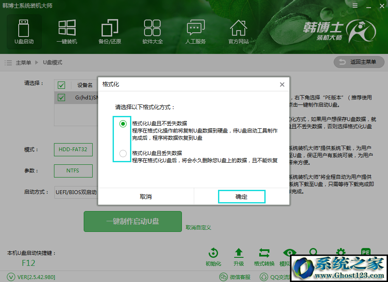Uncheck the G:(hd1) device checkbox

pos(61,97)
